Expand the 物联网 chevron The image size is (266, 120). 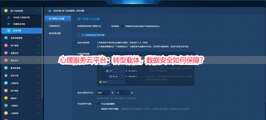point(39,98)
